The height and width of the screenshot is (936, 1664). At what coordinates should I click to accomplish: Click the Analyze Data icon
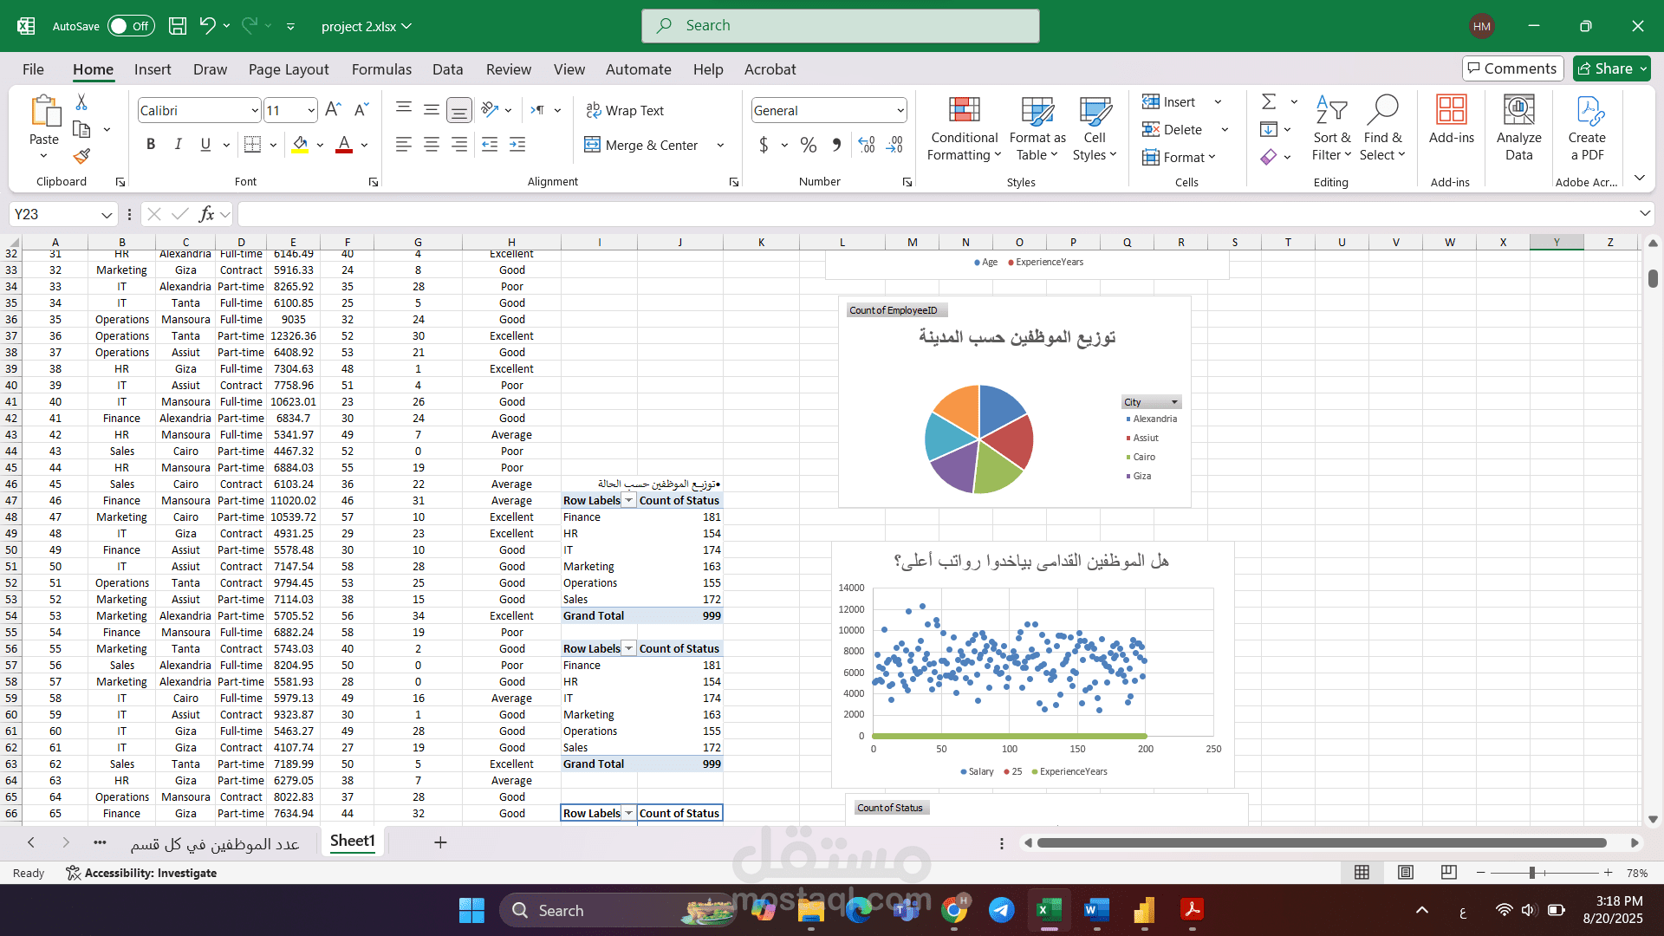click(1518, 110)
